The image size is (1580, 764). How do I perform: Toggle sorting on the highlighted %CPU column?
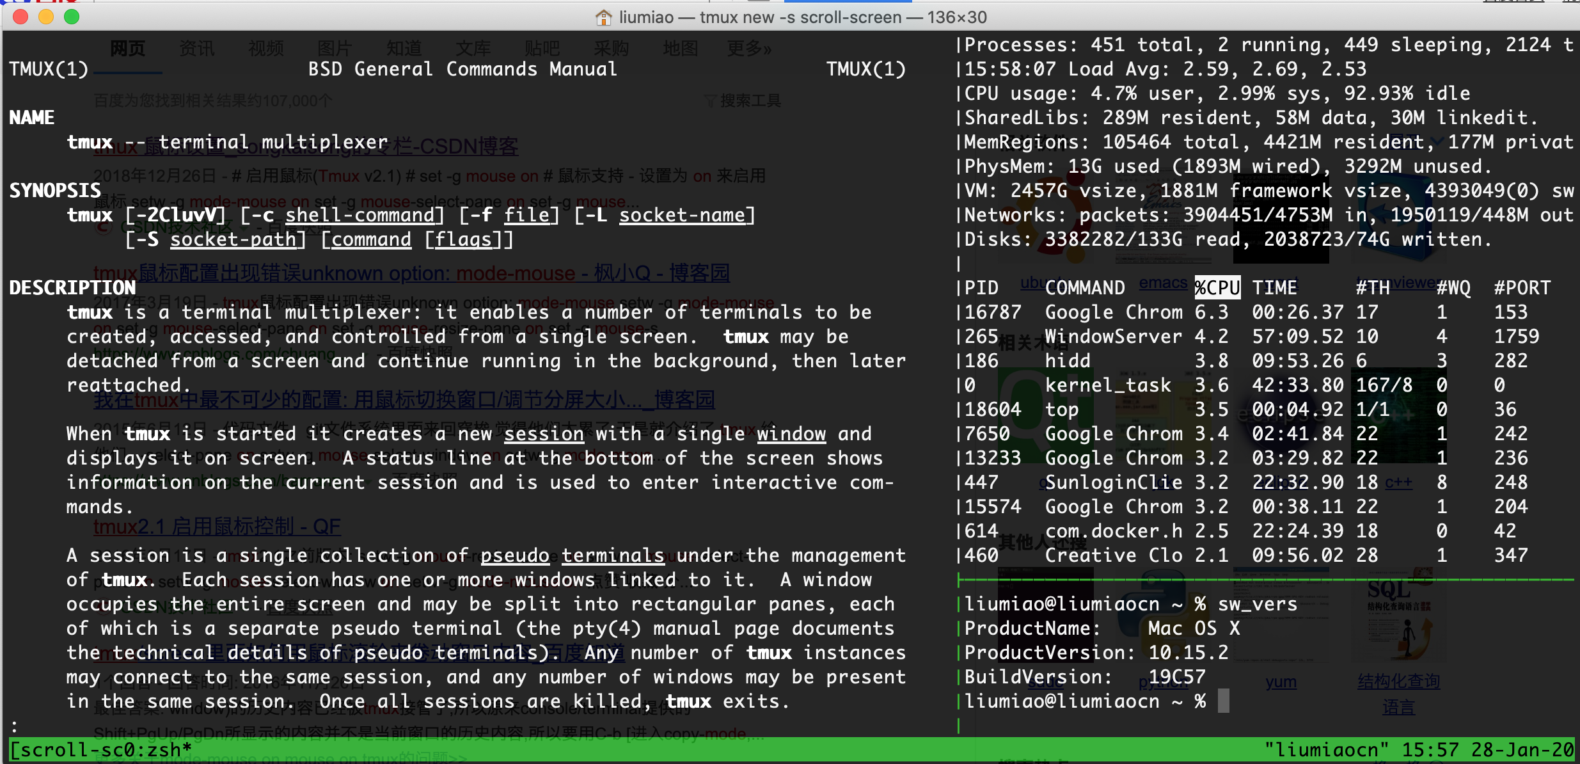(x=1217, y=288)
